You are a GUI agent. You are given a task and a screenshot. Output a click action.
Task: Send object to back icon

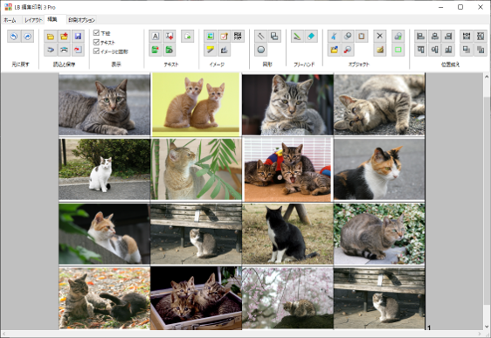[x=481, y=50]
